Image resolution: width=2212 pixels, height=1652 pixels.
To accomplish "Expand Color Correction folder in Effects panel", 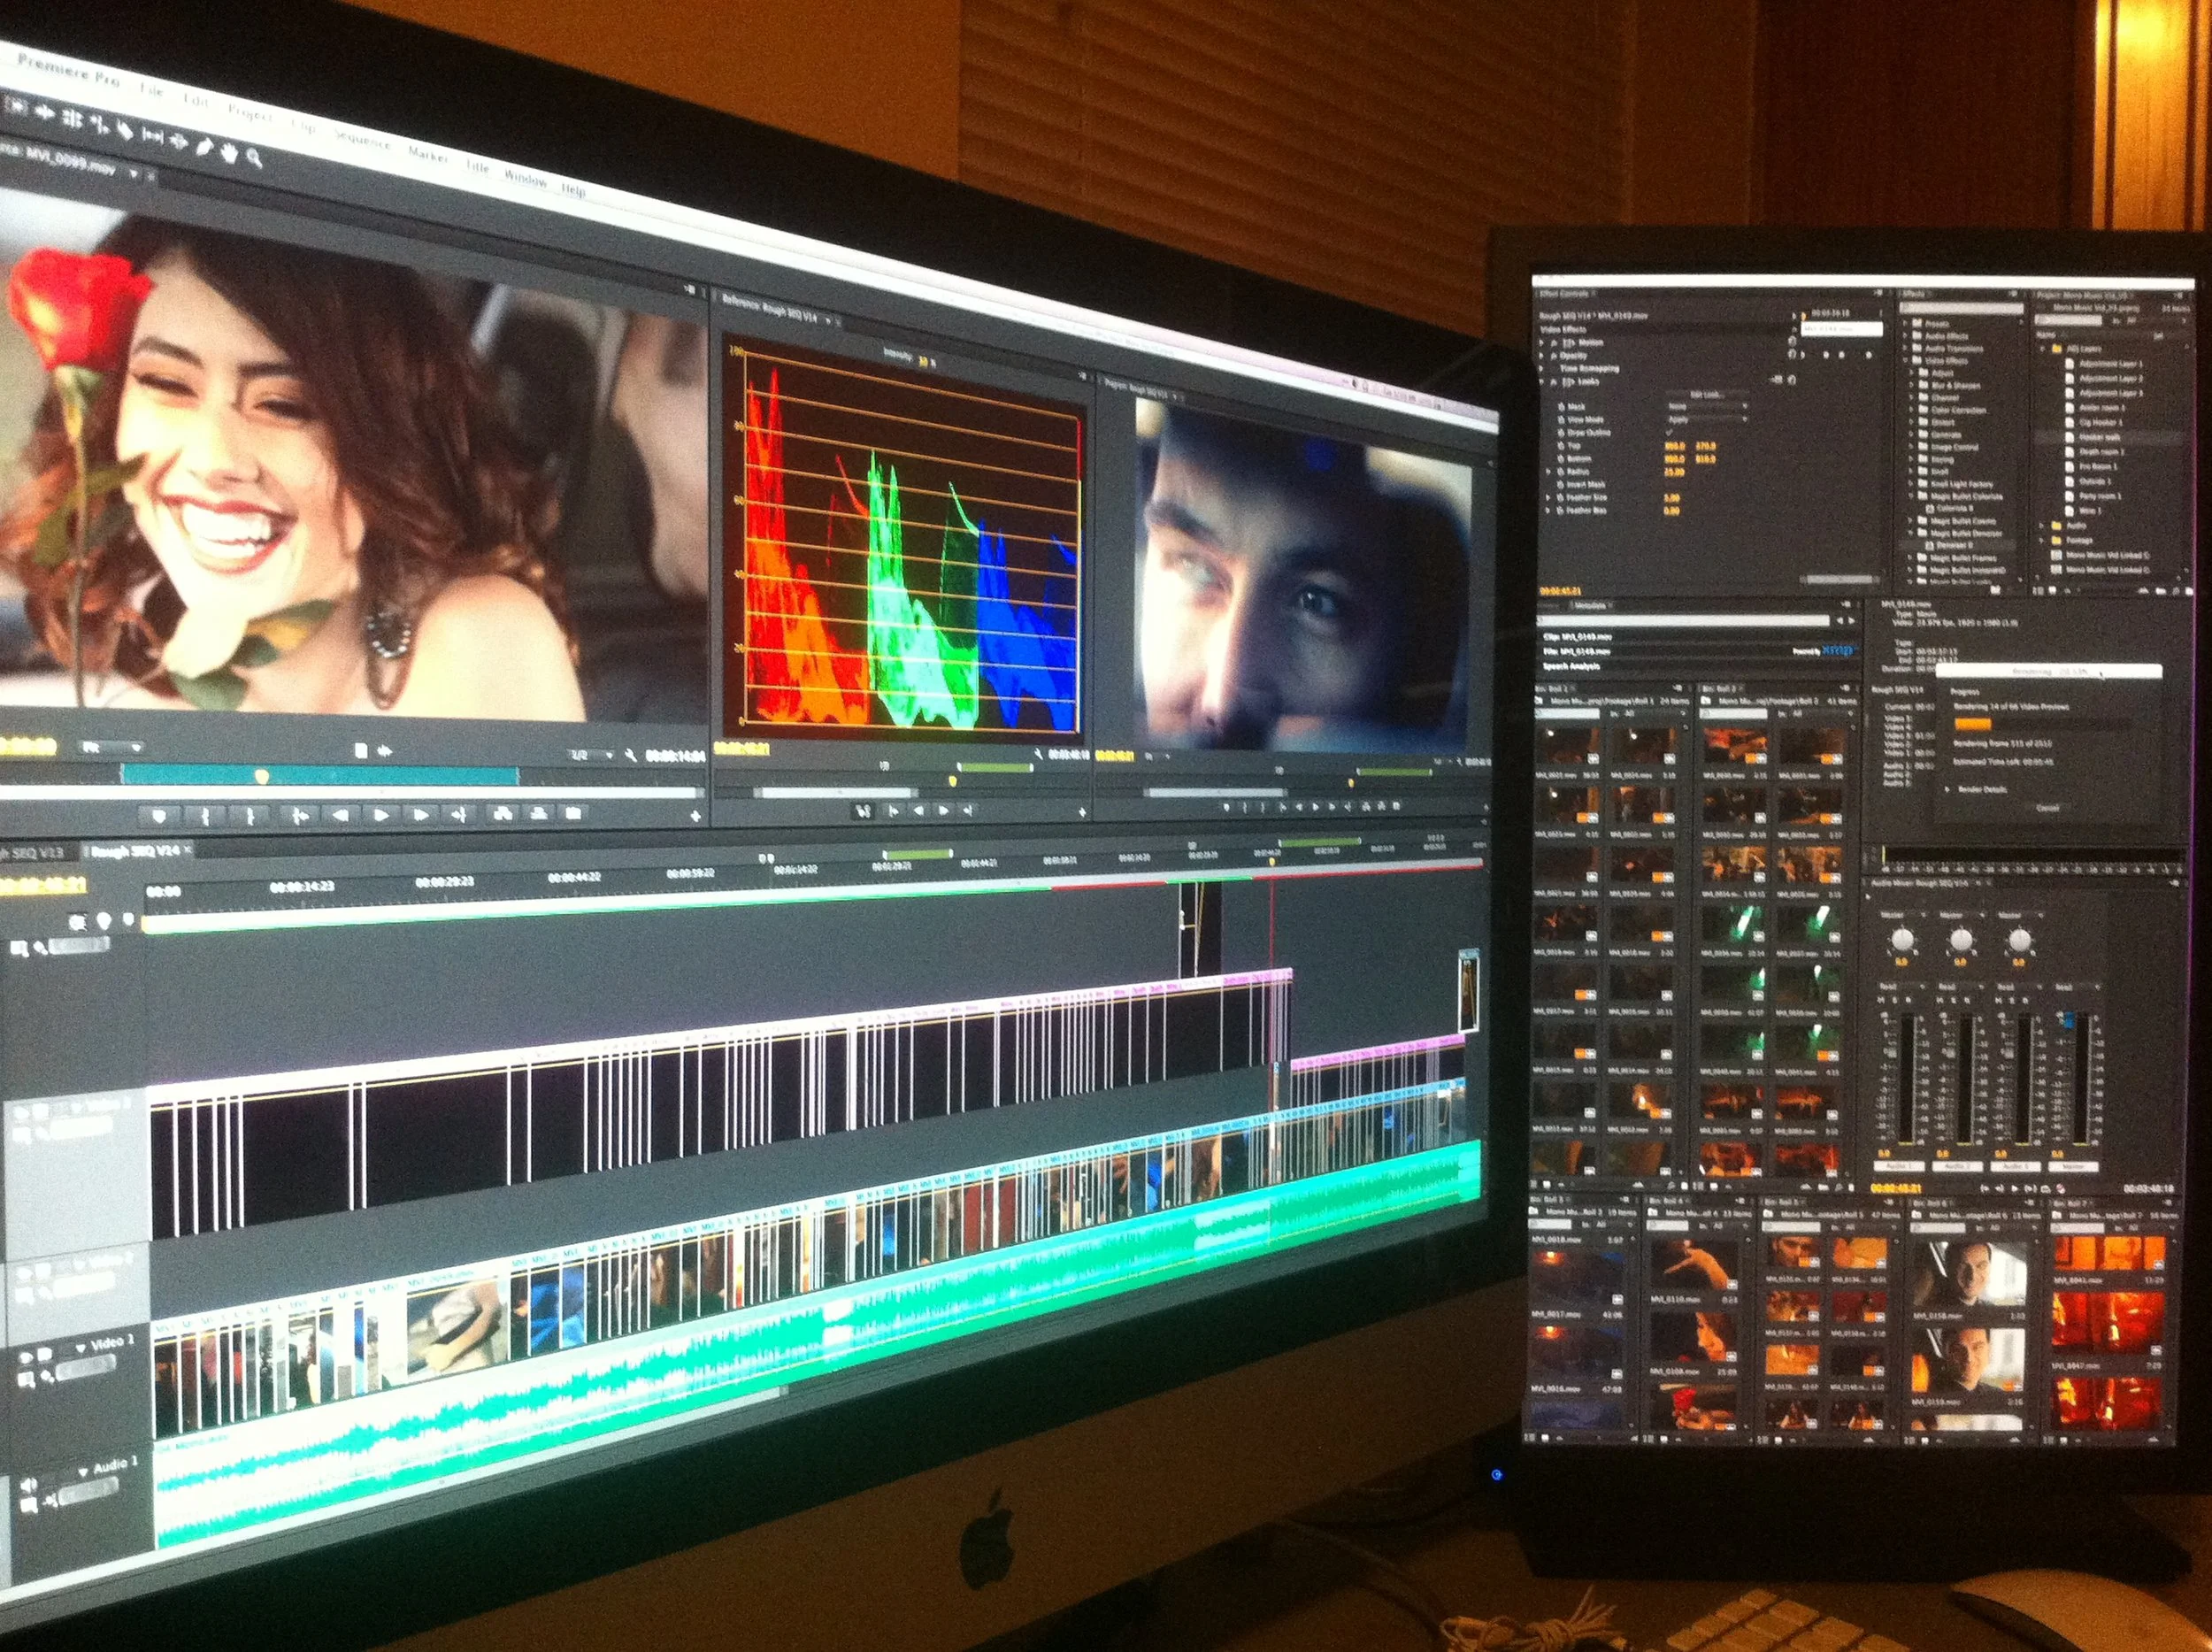I will click(1912, 410).
